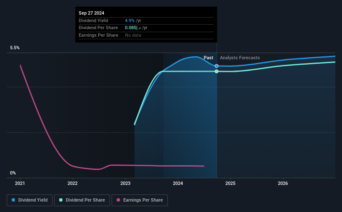
Task: Click the 5.5% y-axis label
Action: (15, 48)
